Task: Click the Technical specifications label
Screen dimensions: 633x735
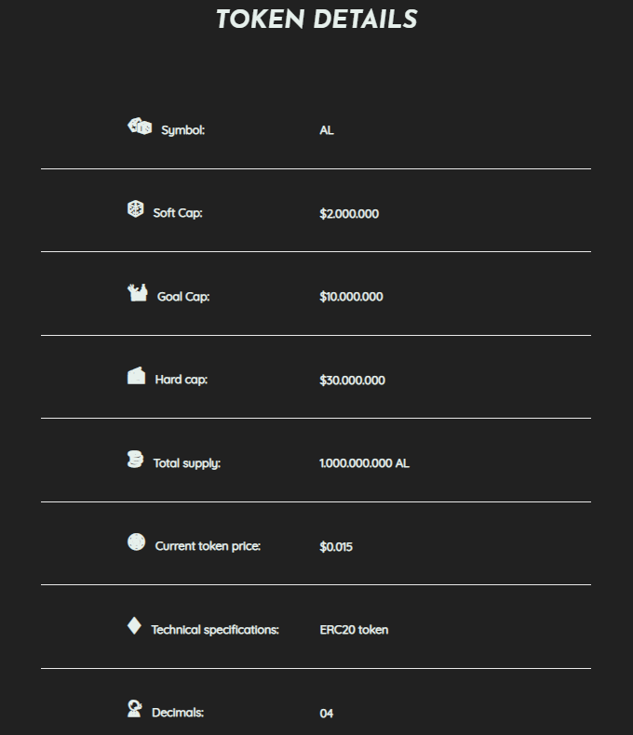Action: (x=215, y=630)
